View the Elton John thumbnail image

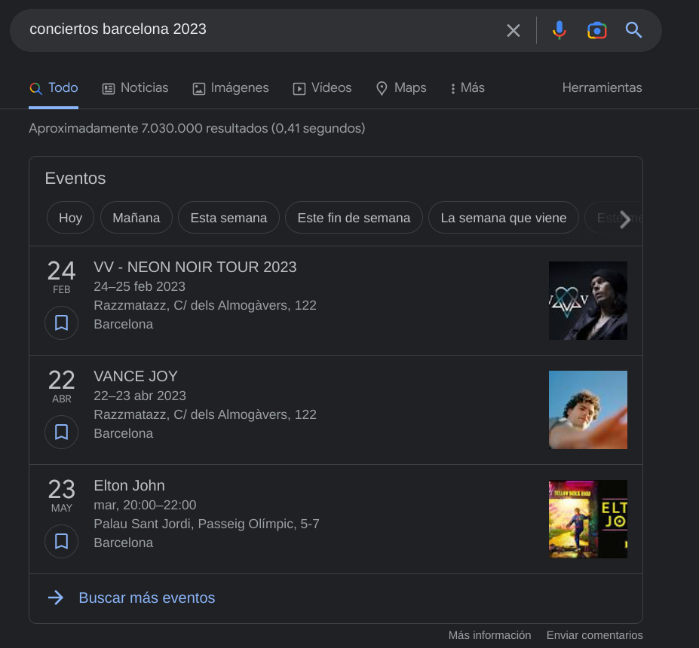pyautogui.click(x=588, y=519)
